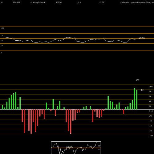Click the RSI current value 47.76 label
The width and height of the screenshot is (154, 154).
tap(142, 38)
